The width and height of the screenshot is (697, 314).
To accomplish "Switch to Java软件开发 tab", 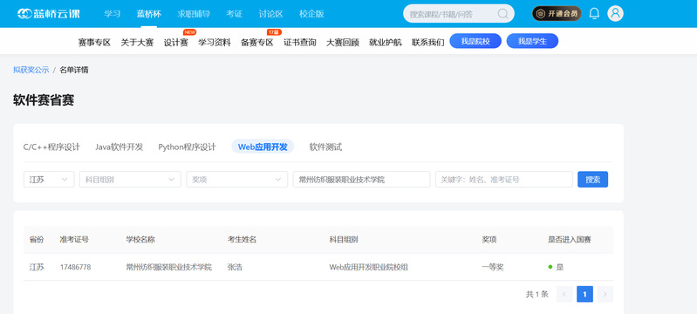I will click(120, 147).
